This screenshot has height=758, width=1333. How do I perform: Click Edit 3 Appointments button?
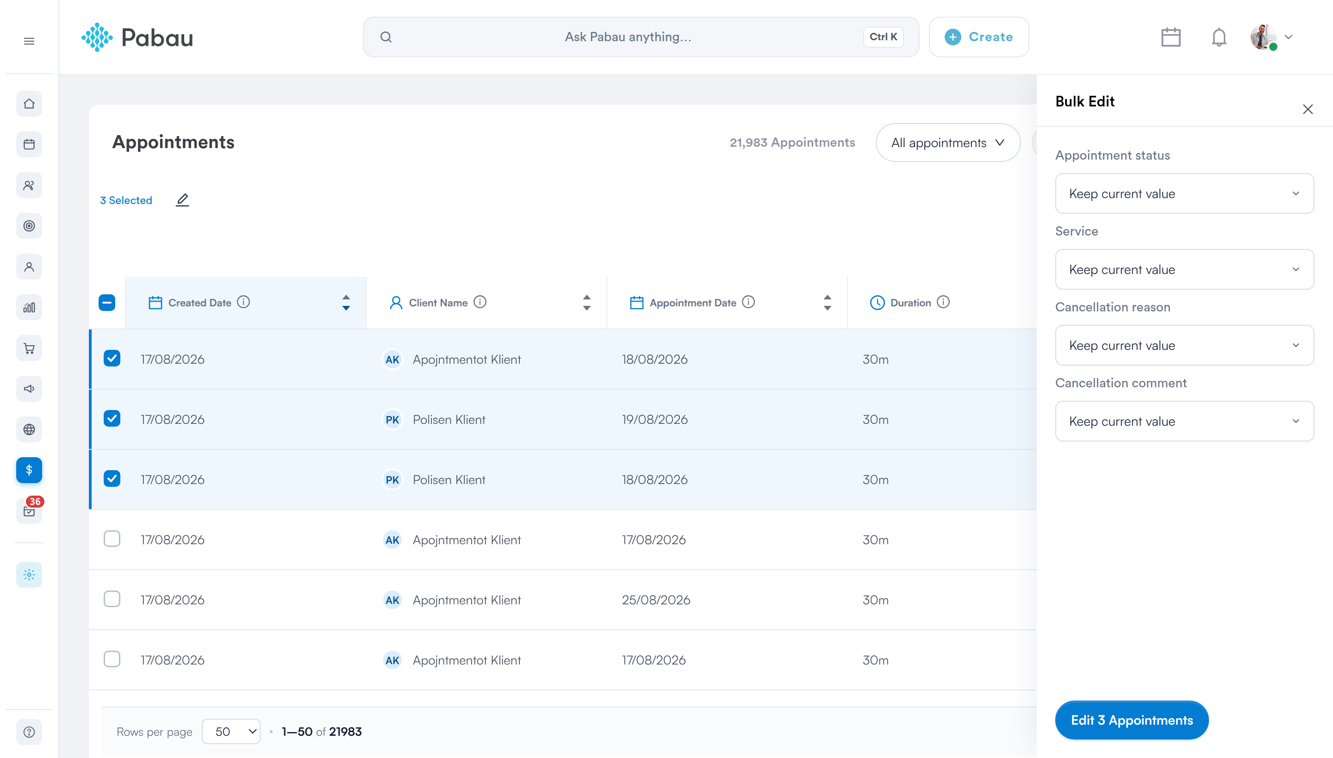coord(1132,720)
